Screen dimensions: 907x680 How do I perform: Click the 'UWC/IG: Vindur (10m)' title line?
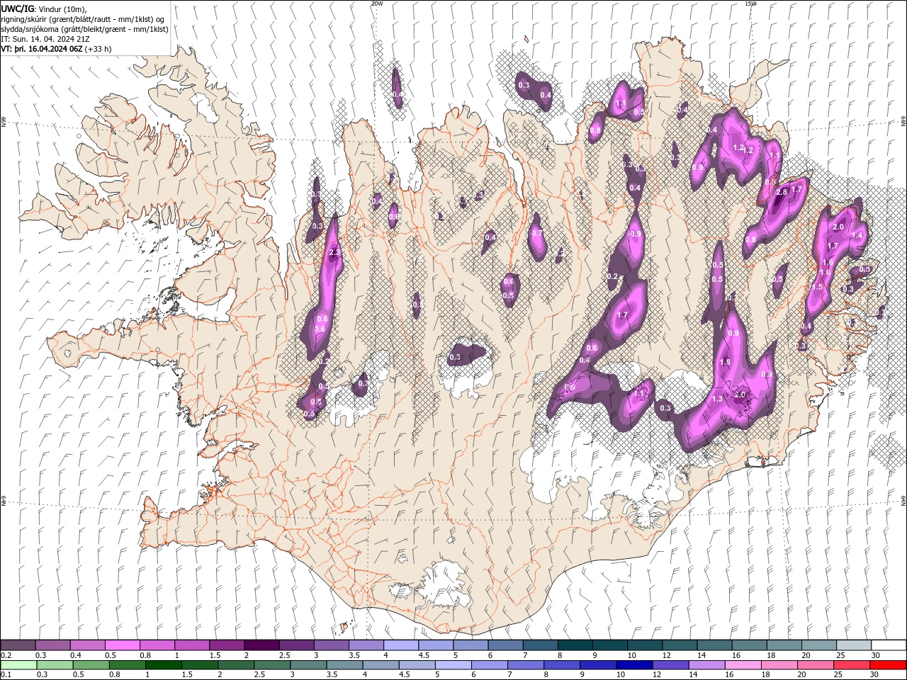(44, 8)
